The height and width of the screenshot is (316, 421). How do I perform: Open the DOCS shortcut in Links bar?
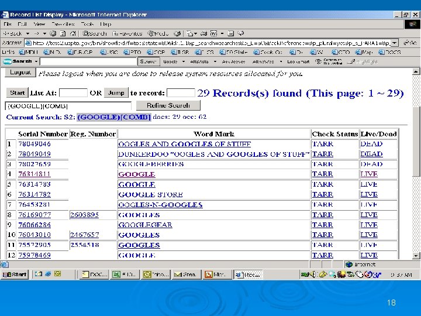point(389,52)
